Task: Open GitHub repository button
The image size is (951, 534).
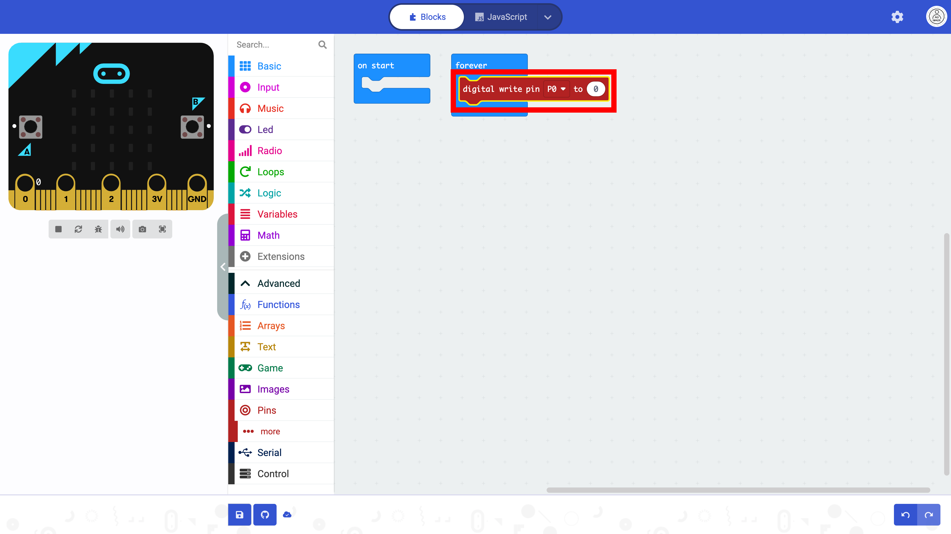Action: [265, 514]
